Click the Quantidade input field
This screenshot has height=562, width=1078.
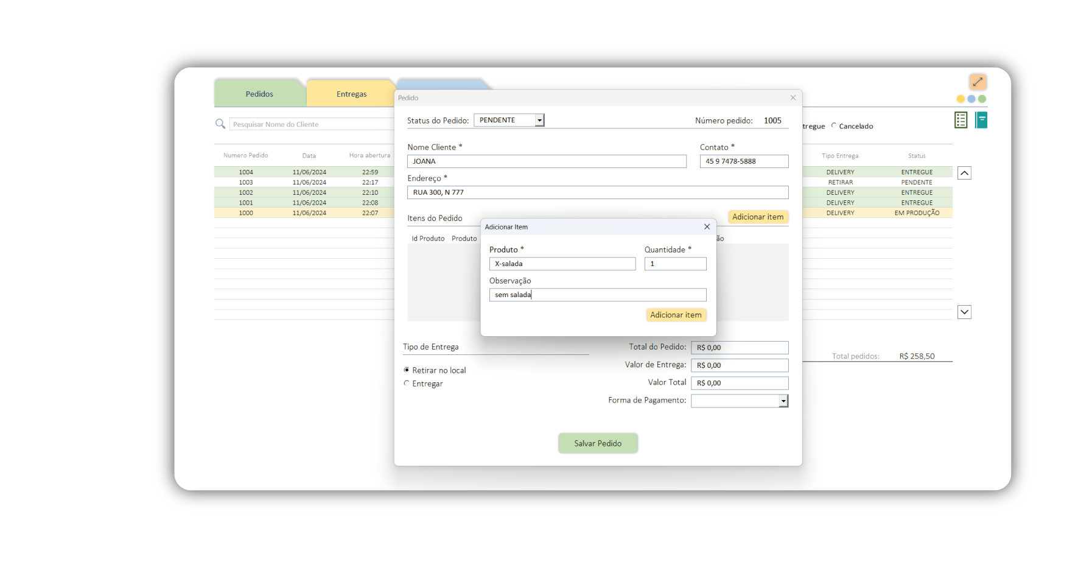tap(675, 264)
